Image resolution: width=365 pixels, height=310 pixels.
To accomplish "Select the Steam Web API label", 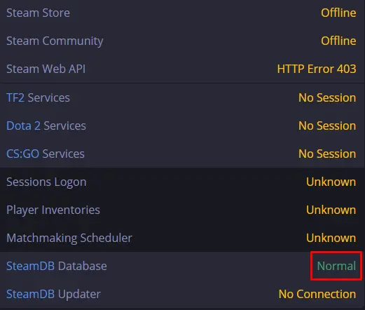I will 46,69.
